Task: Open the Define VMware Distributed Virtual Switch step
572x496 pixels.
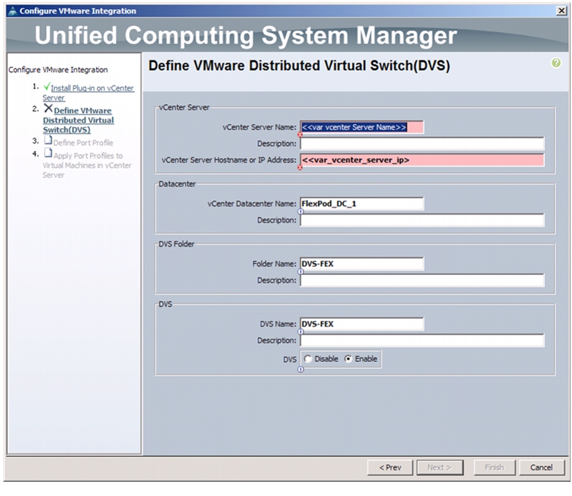Action: click(78, 120)
